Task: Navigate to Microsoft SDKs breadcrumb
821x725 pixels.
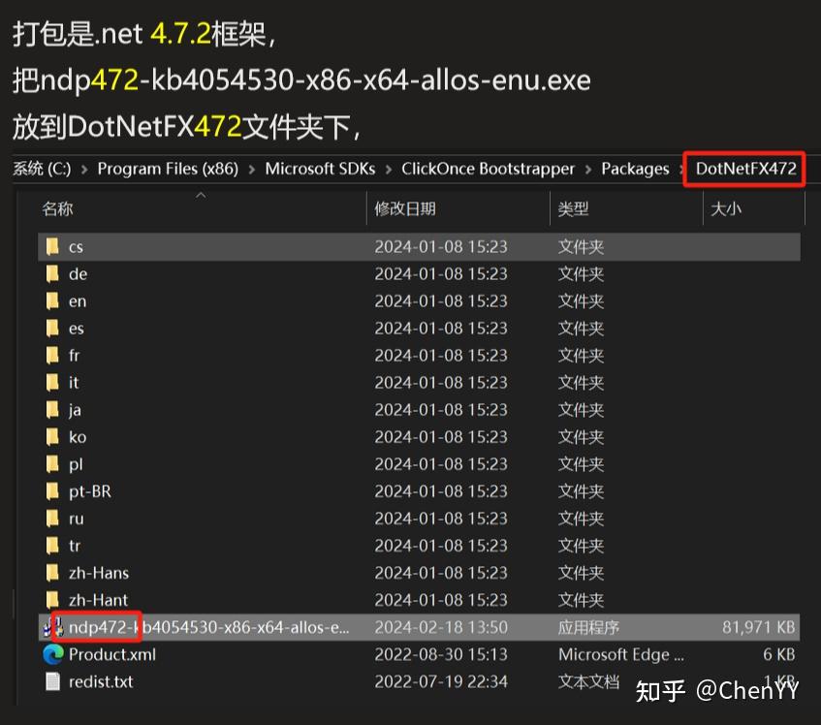Action: [x=321, y=169]
